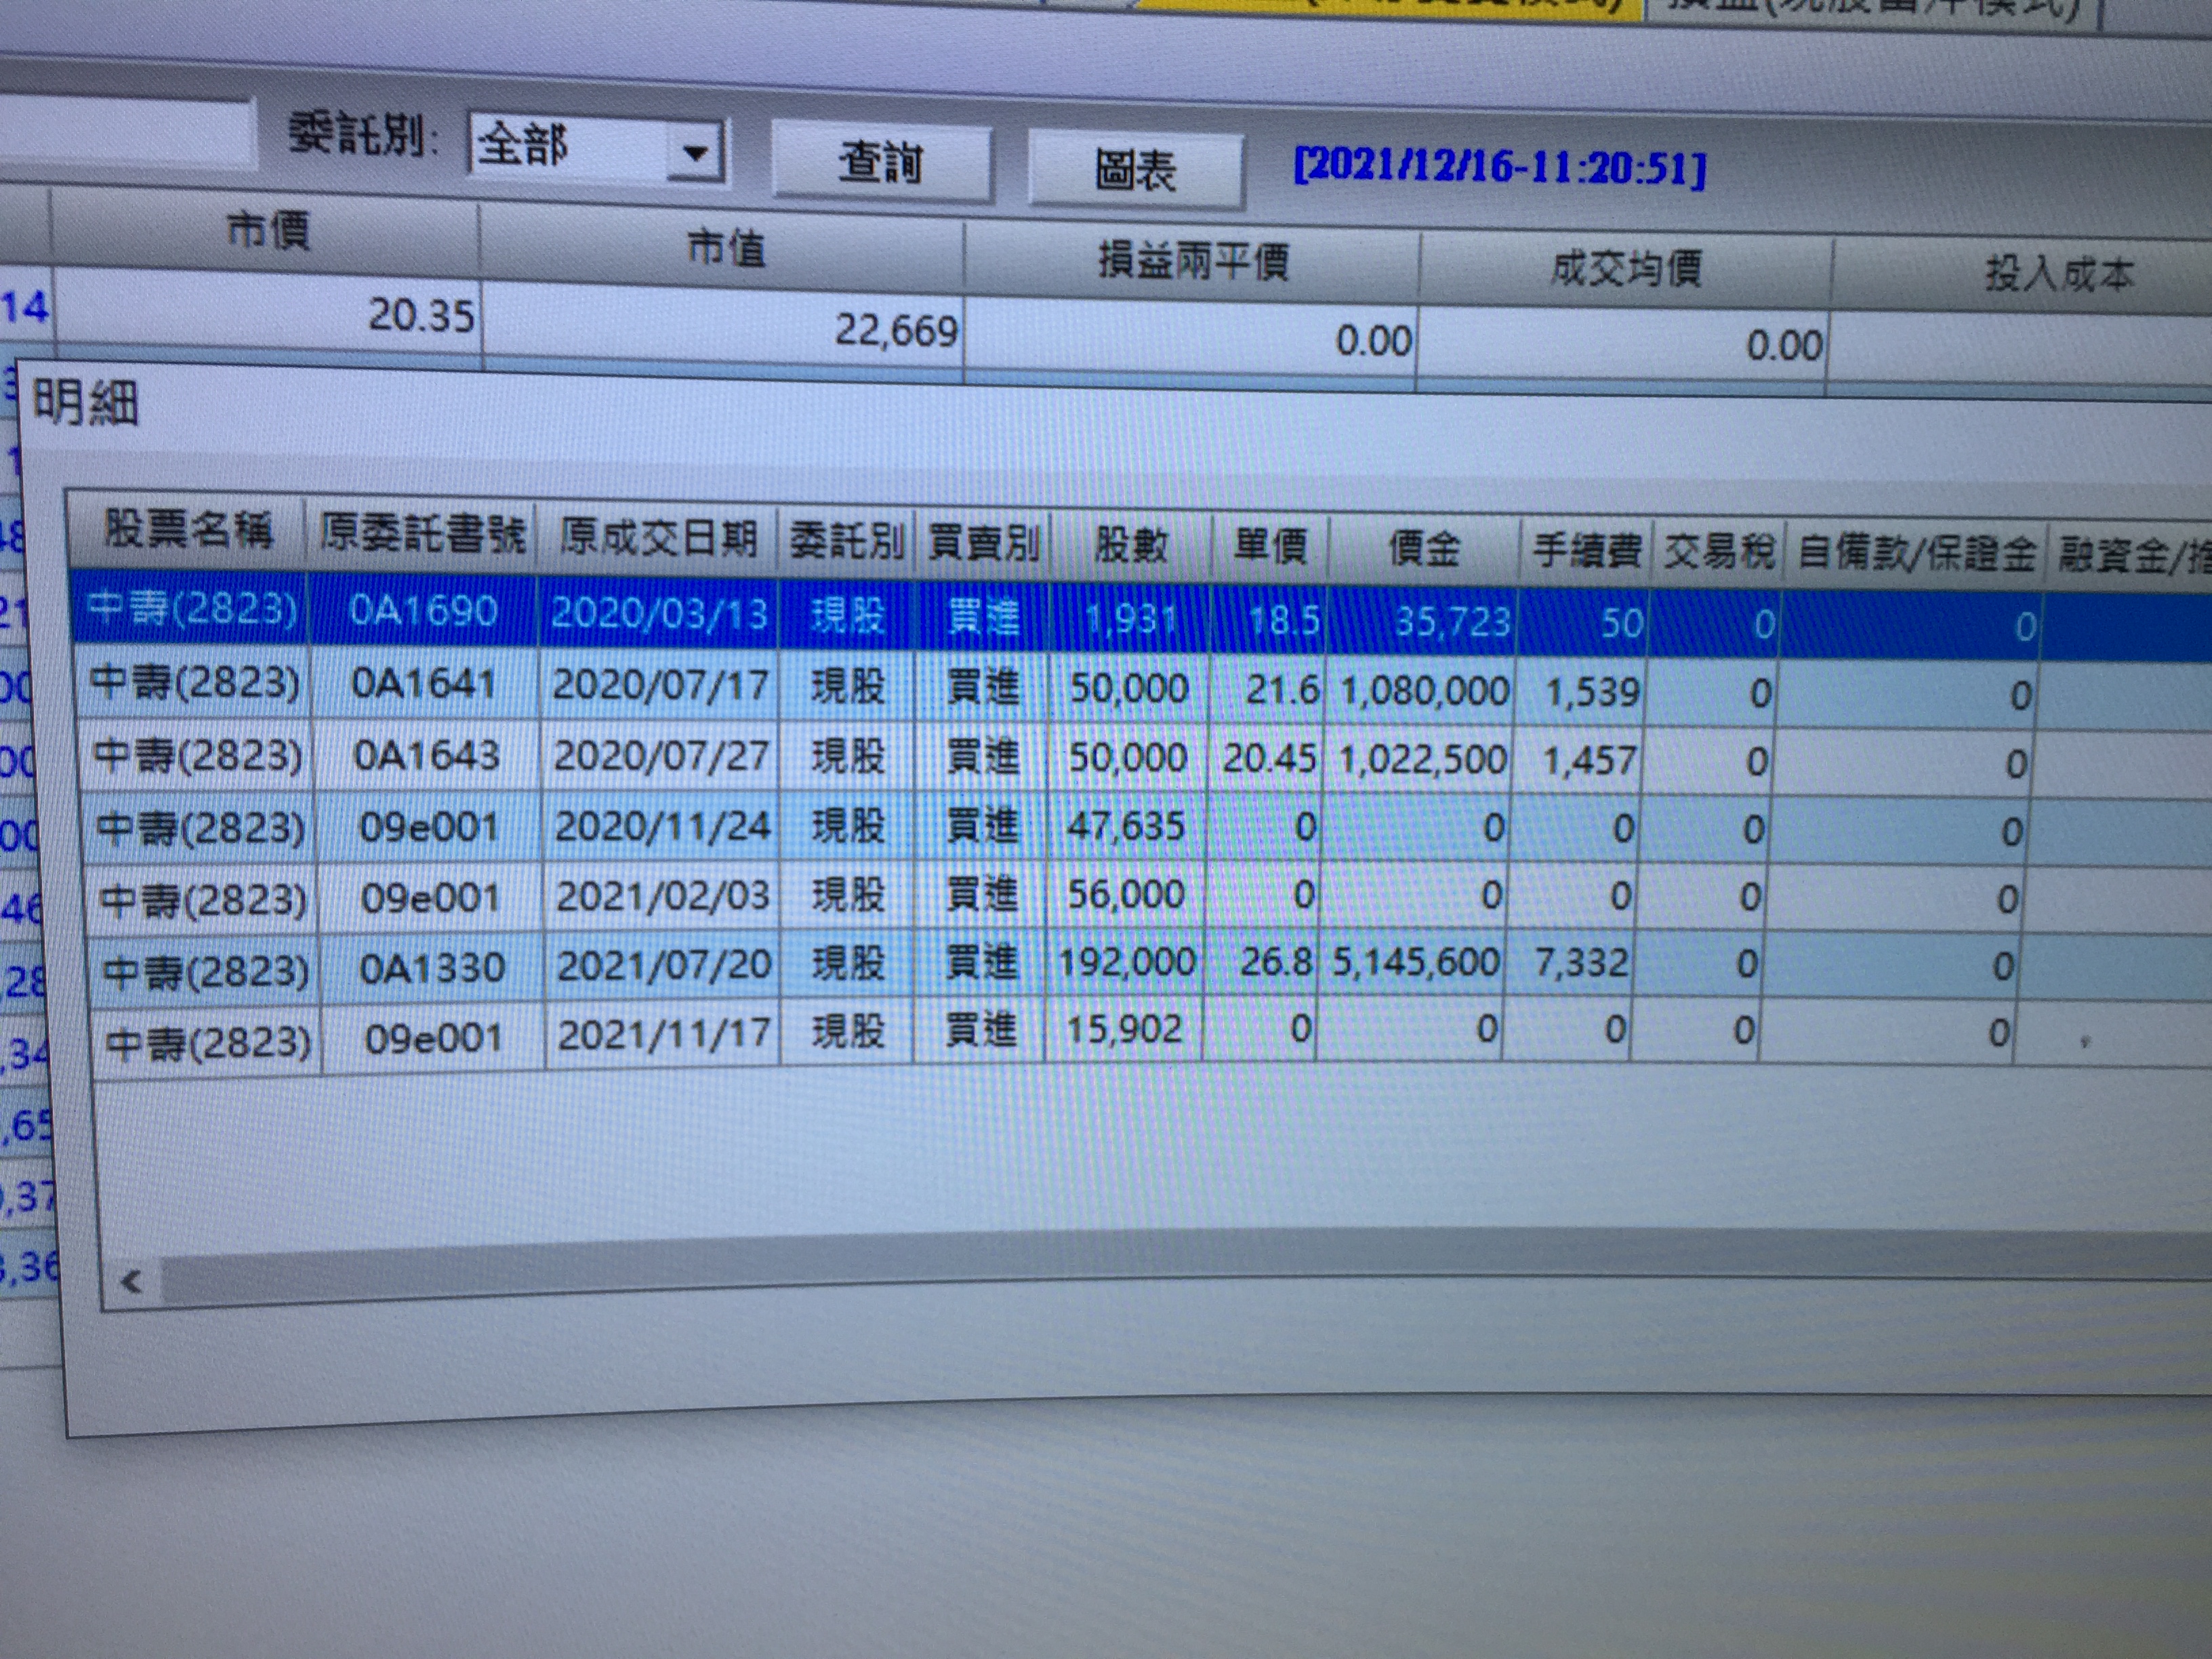Open the 委託別 dropdown arrow
This screenshot has width=2212, height=1659.
pos(695,153)
